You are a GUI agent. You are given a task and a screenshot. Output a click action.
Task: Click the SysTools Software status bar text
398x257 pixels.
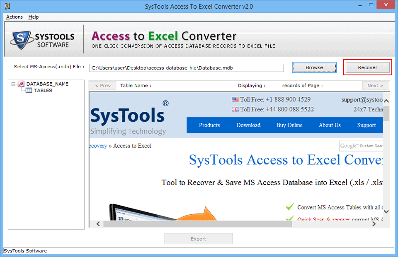click(x=25, y=251)
